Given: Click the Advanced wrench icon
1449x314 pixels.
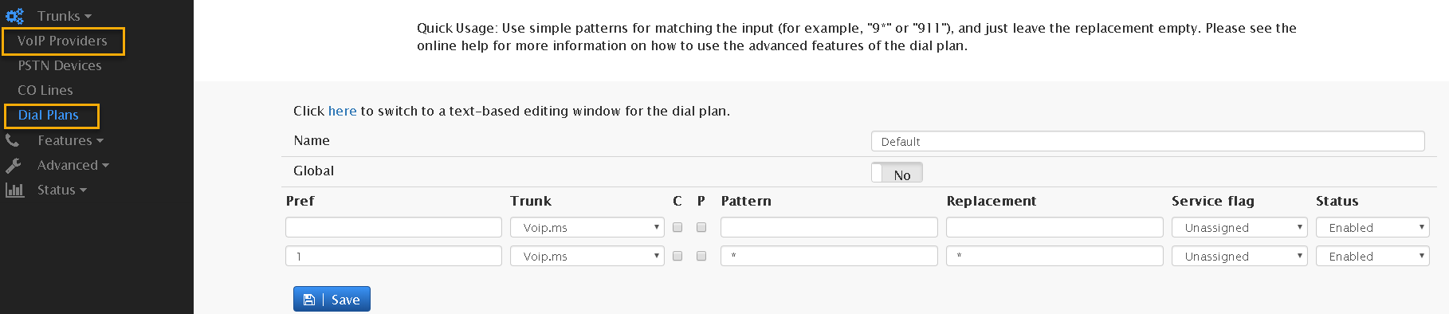Looking at the screenshot, I should [x=14, y=165].
